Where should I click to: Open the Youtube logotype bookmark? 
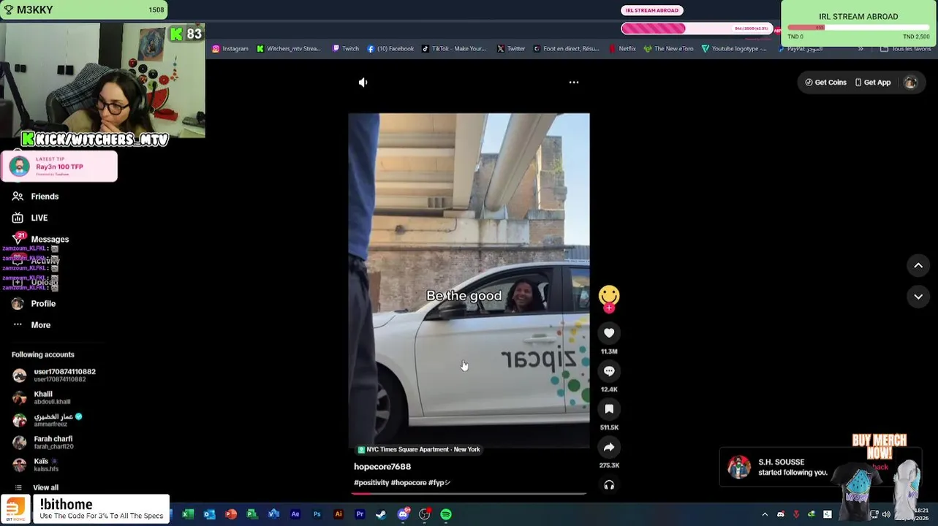pos(734,49)
